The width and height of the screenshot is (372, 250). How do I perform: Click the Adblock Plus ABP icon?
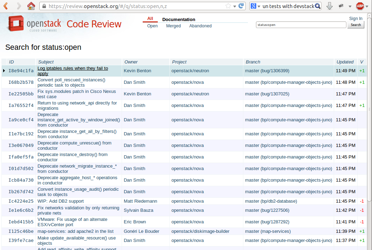pos(360,6)
